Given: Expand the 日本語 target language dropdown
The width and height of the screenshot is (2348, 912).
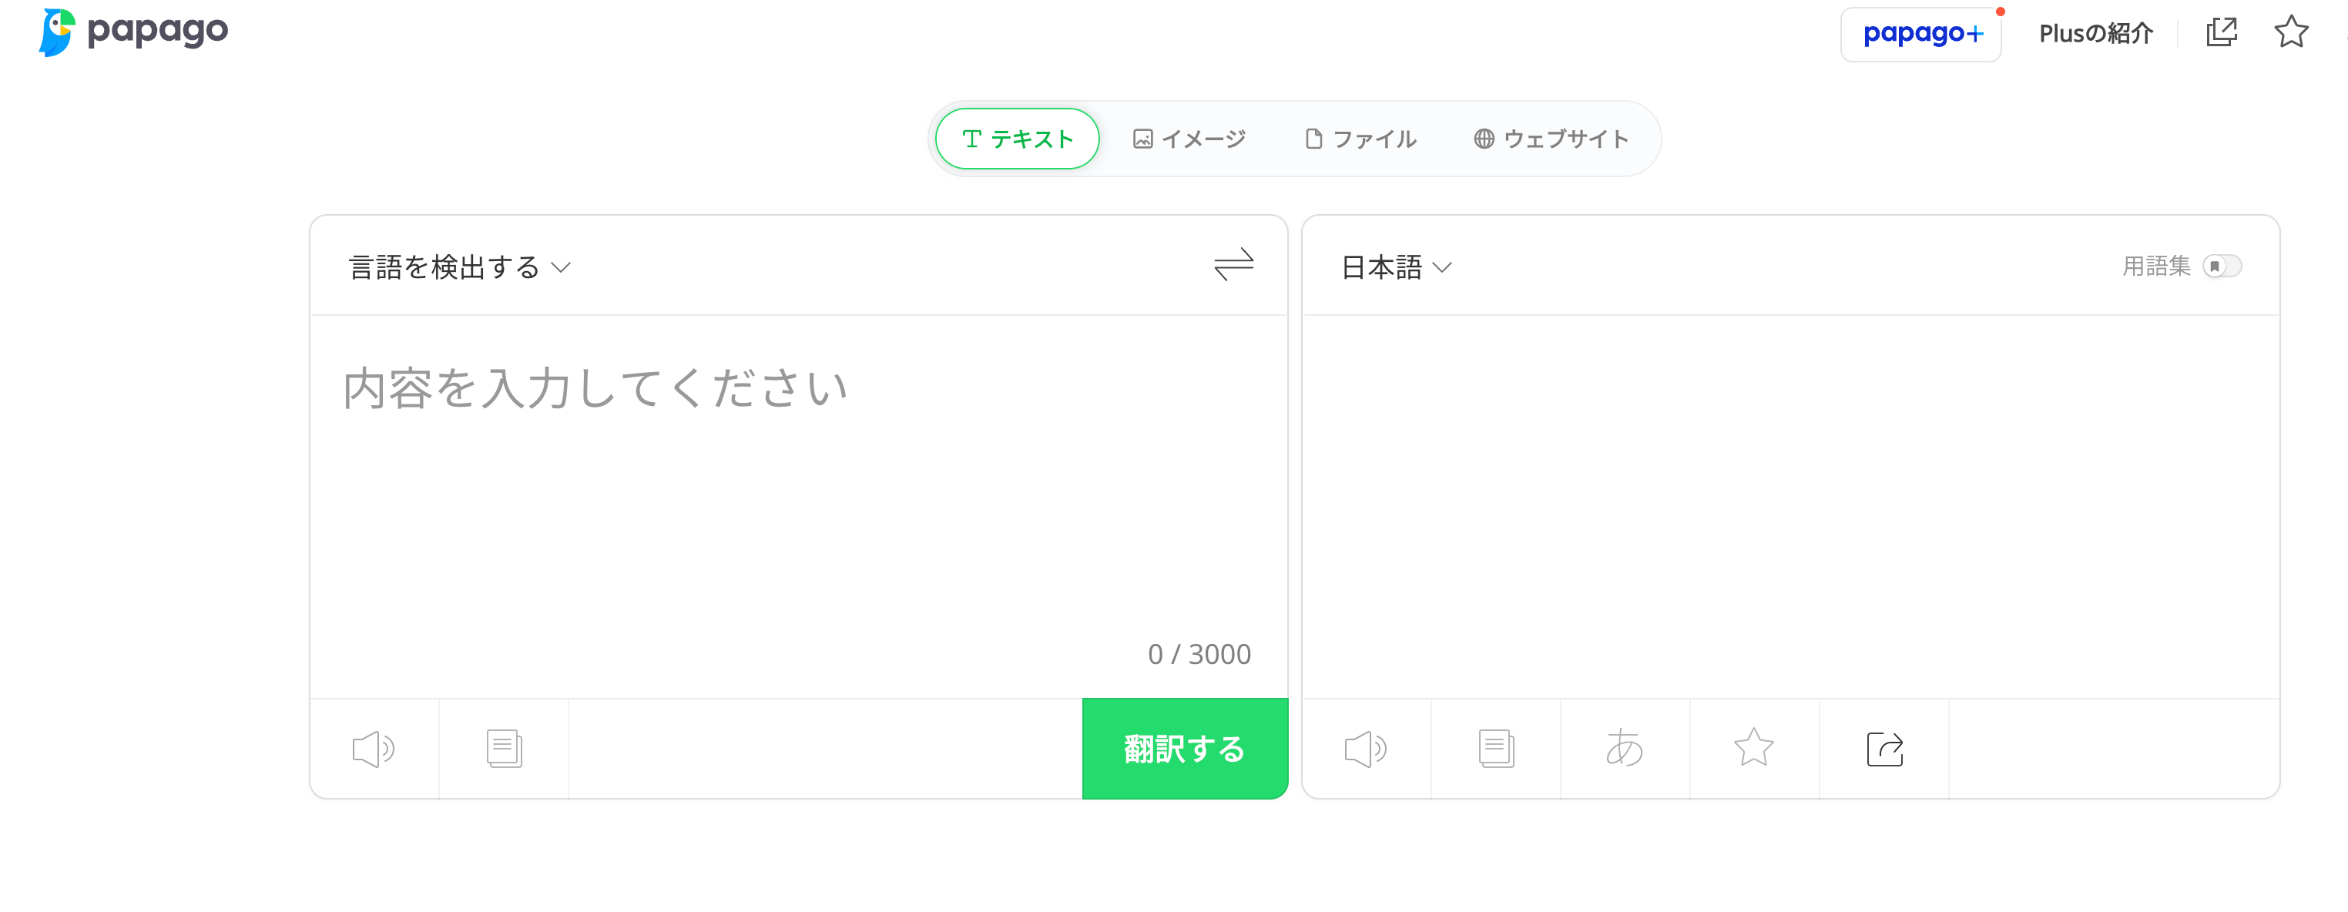Looking at the screenshot, I should [x=1396, y=267].
